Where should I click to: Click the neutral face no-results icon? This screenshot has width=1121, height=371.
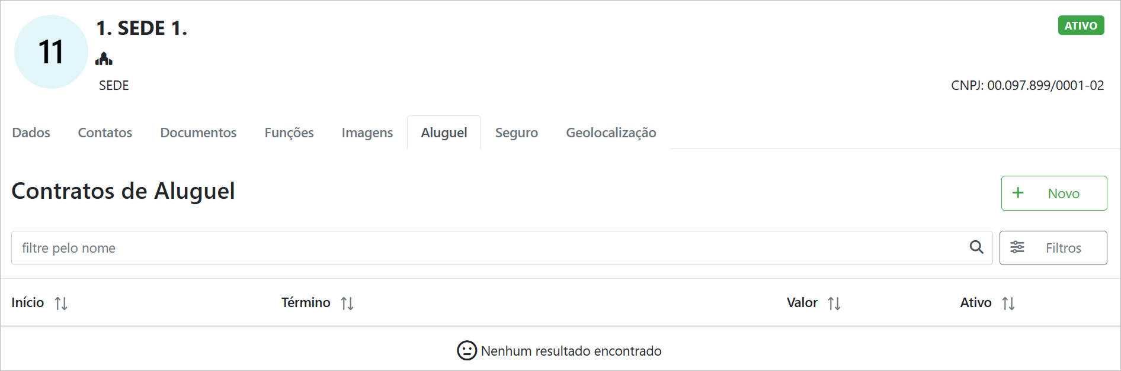pyautogui.click(x=467, y=350)
